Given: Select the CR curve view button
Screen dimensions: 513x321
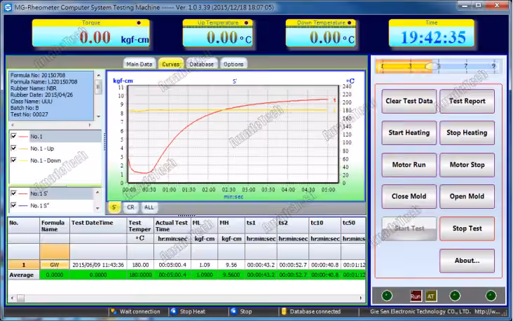Looking at the screenshot, I should (130, 207).
